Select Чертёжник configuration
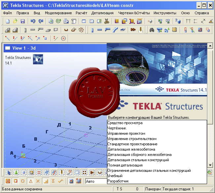215x193 pixels. point(157,128)
